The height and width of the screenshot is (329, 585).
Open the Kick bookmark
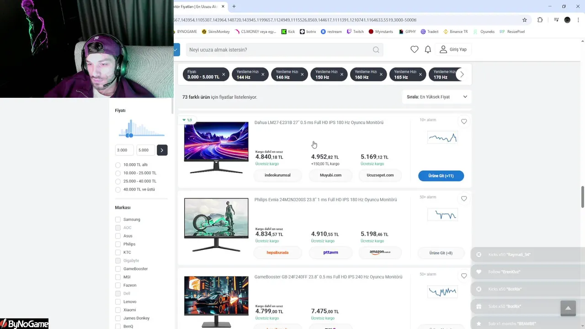[x=288, y=32]
